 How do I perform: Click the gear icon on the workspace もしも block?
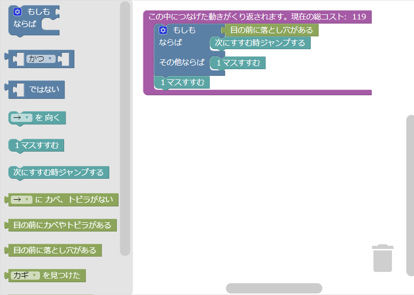pyautogui.click(x=163, y=30)
